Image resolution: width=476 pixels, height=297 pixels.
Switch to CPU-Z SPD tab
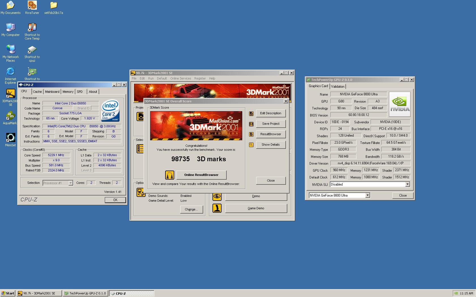point(80,92)
